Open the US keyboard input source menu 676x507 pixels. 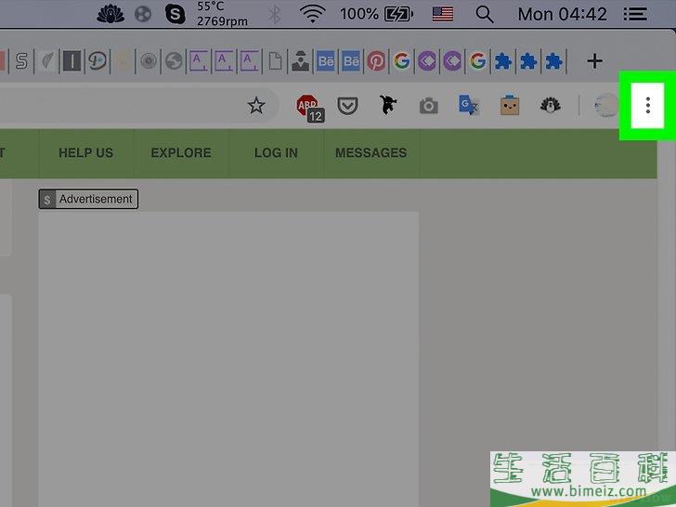(443, 14)
